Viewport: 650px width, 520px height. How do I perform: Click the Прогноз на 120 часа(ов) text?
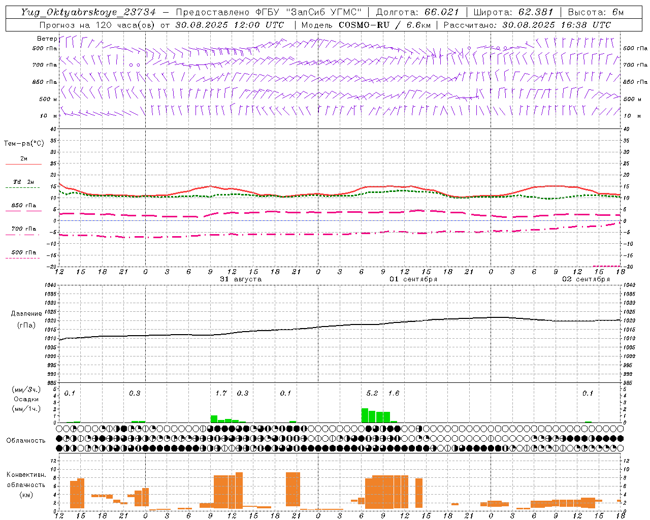(x=97, y=25)
